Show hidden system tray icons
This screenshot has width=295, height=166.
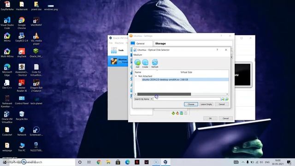[243, 162]
